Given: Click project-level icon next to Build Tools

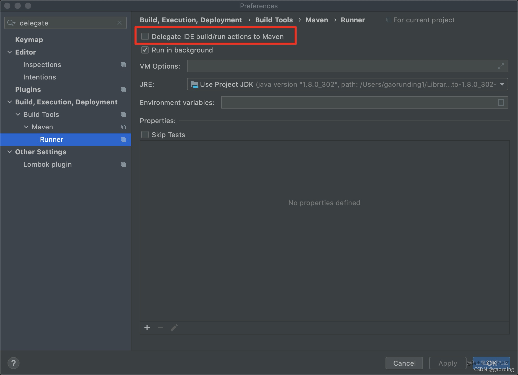Looking at the screenshot, I should click(x=123, y=115).
